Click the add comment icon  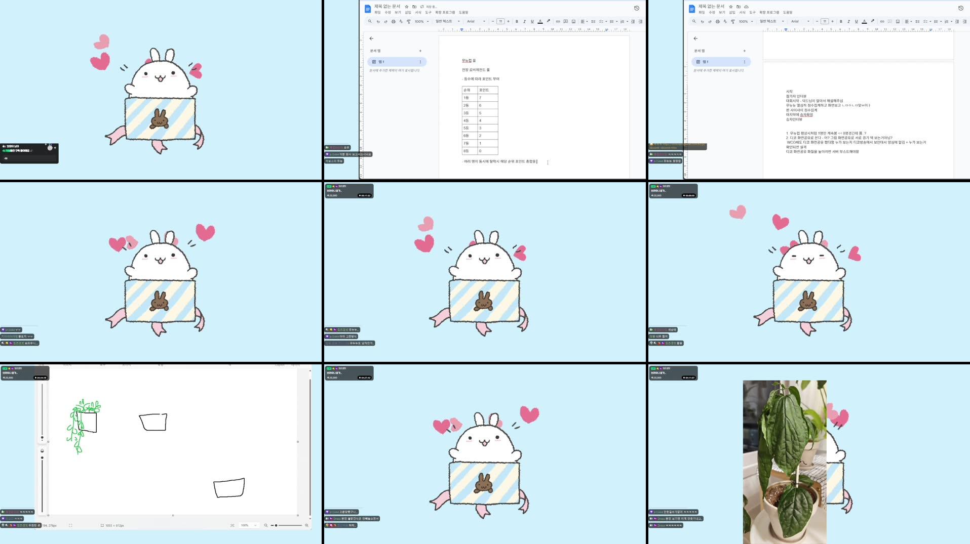pyautogui.click(x=565, y=21)
